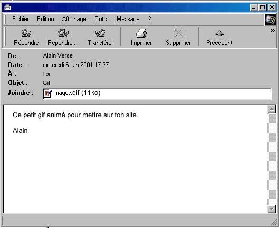Click the images.gif (11 ko) attachment name

(x=77, y=93)
